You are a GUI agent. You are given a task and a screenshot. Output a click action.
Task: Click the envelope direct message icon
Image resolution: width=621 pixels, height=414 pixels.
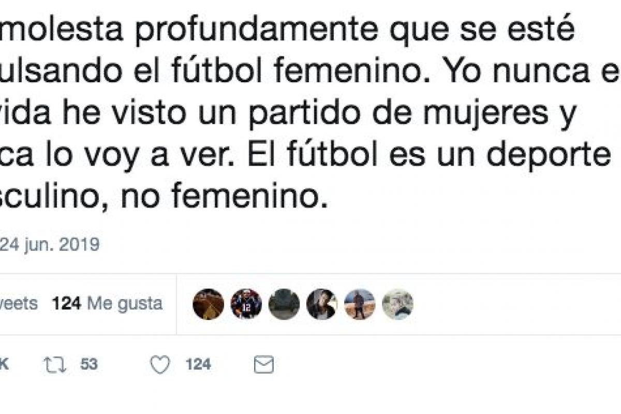pyautogui.click(x=264, y=365)
